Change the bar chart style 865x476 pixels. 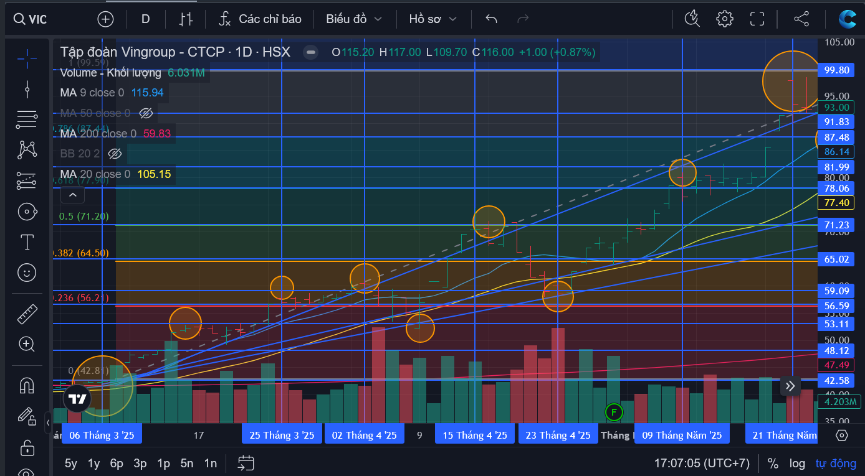tap(186, 19)
